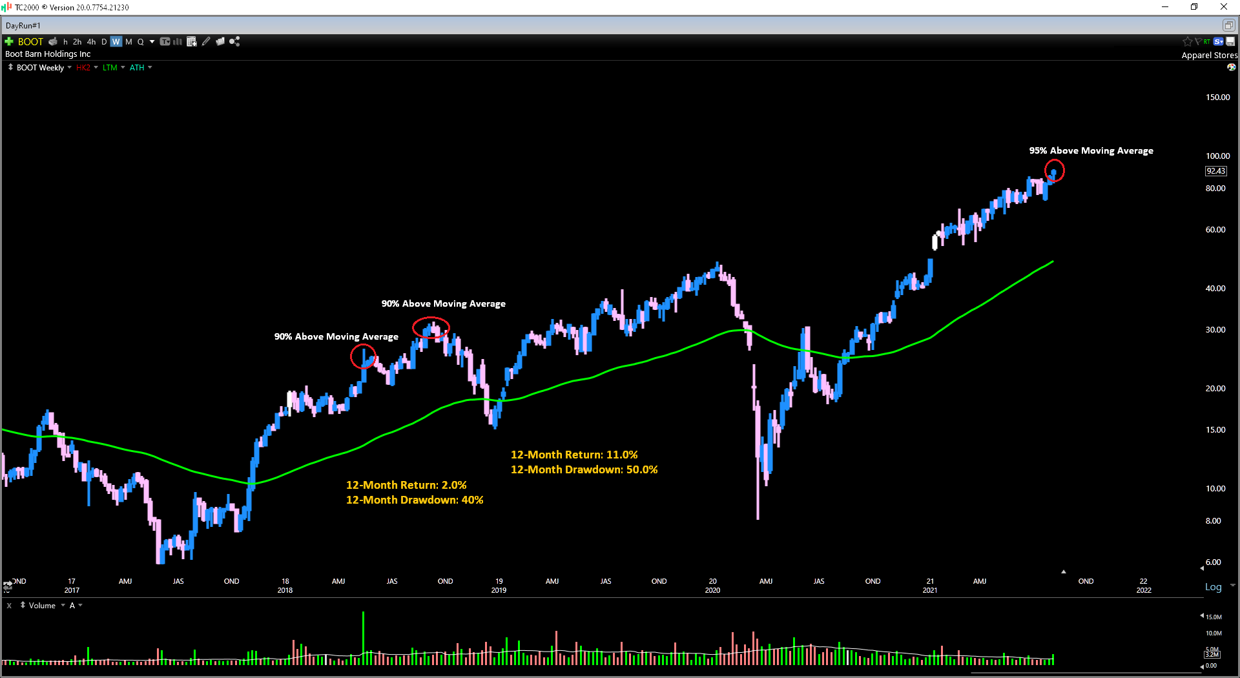This screenshot has height=678, width=1240.
Task: Toggle the favorite star icon
Action: pos(1188,41)
